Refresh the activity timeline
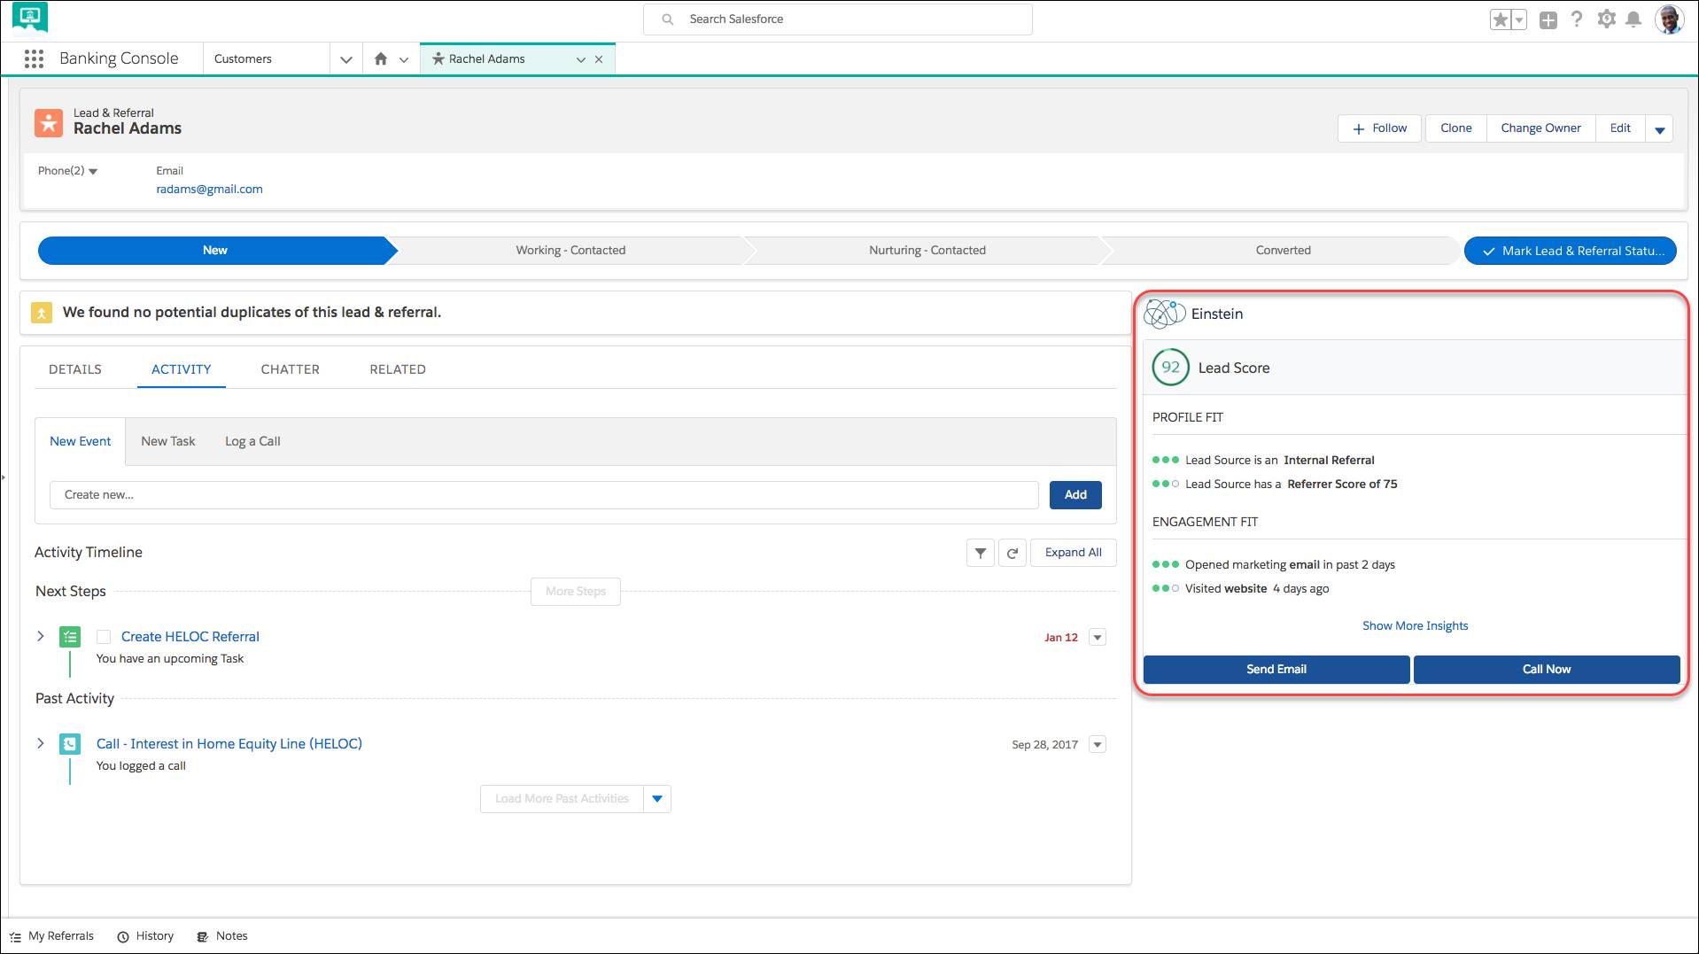 [x=1012, y=553]
